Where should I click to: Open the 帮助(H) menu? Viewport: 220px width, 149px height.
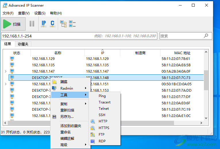click(x=56, y=13)
